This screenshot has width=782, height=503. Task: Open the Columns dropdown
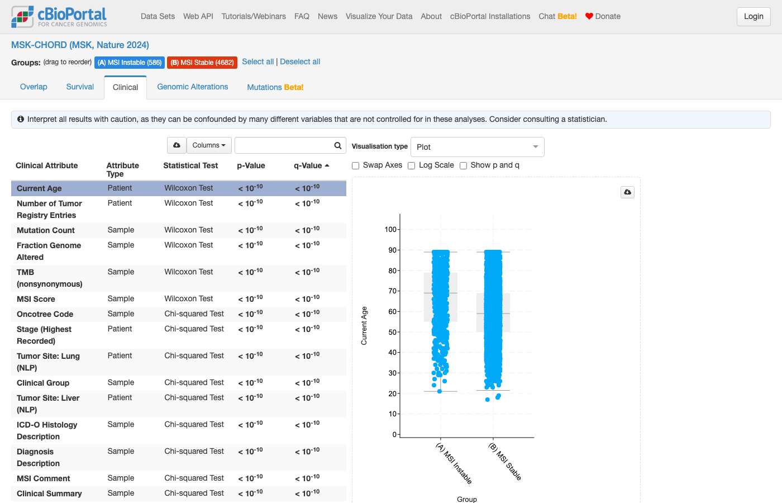pos(209,145)
